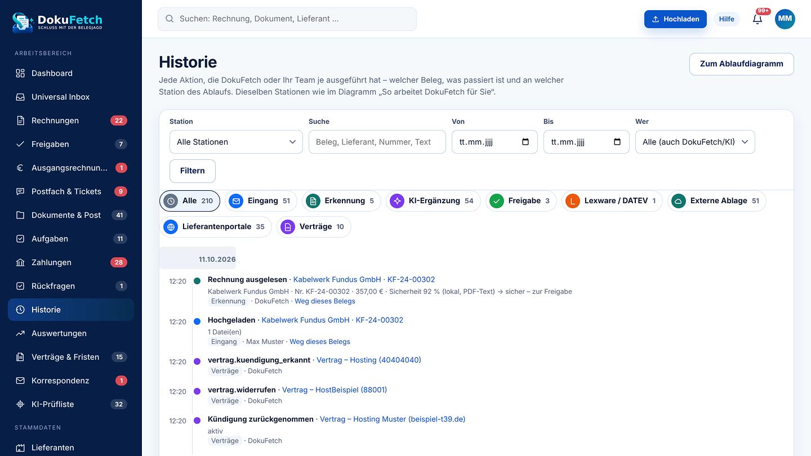This screenshot has height=456, width=811.
Task: Click the Freigaben checkmark icon in sidebar
Action: pos(20,144)
